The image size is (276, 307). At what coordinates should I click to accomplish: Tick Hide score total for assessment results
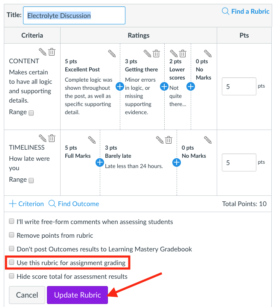click(12, 276)
